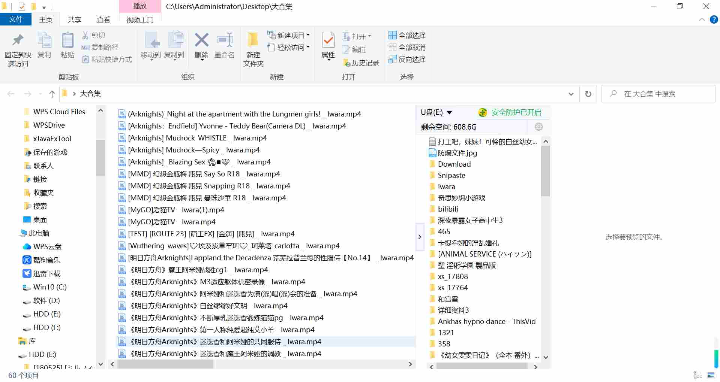Screen dimensions: 720x382
Task: Click the 大合集 address bar breadcrumb
Action: (x=90, y=94)
